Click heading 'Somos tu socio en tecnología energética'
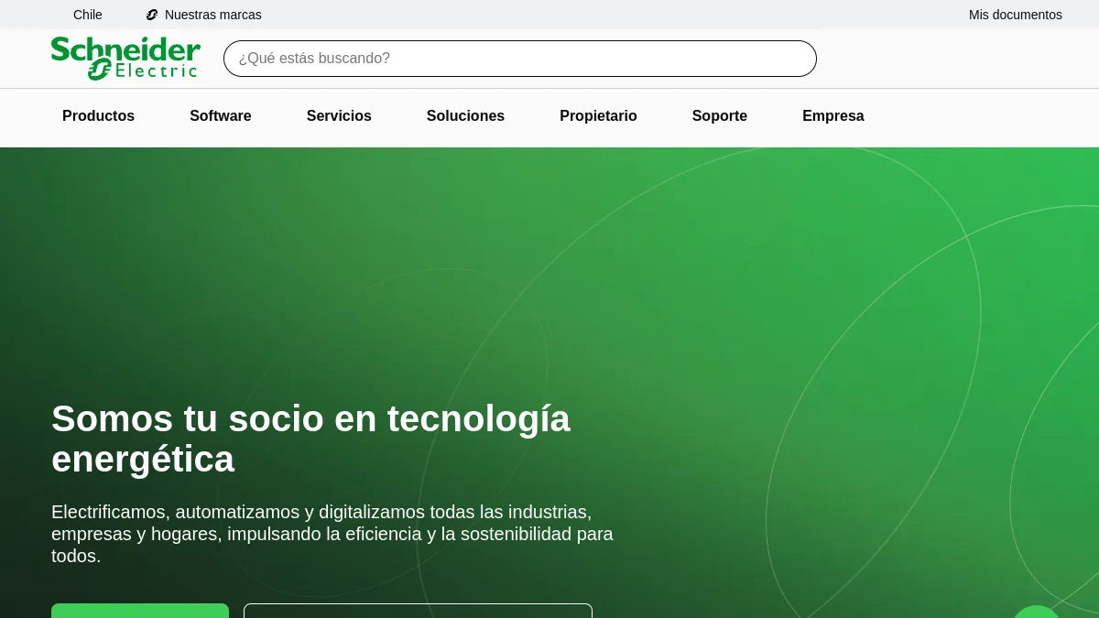This screenshot has width=1099, height=618. click(311, 439)
